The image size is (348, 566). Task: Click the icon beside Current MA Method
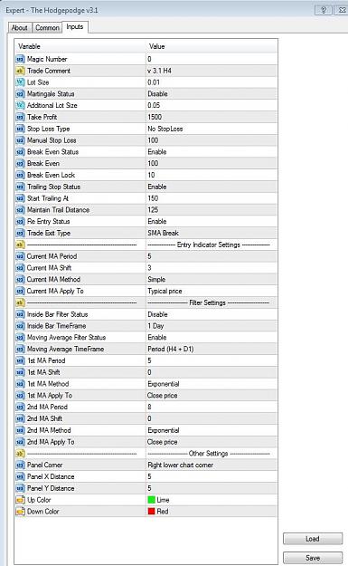pos(20,280)
